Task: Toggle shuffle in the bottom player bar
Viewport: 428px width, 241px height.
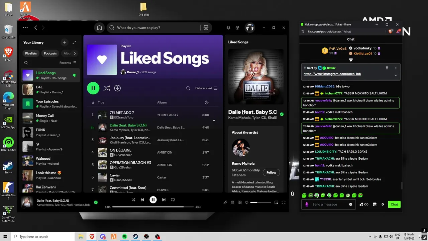Action: [x=133, y=200]
